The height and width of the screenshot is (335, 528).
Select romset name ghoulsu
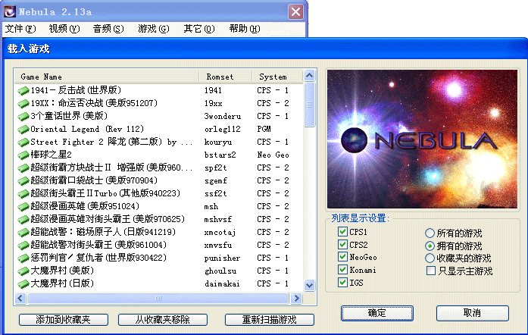pyautogui.click(x=220, y=271)
